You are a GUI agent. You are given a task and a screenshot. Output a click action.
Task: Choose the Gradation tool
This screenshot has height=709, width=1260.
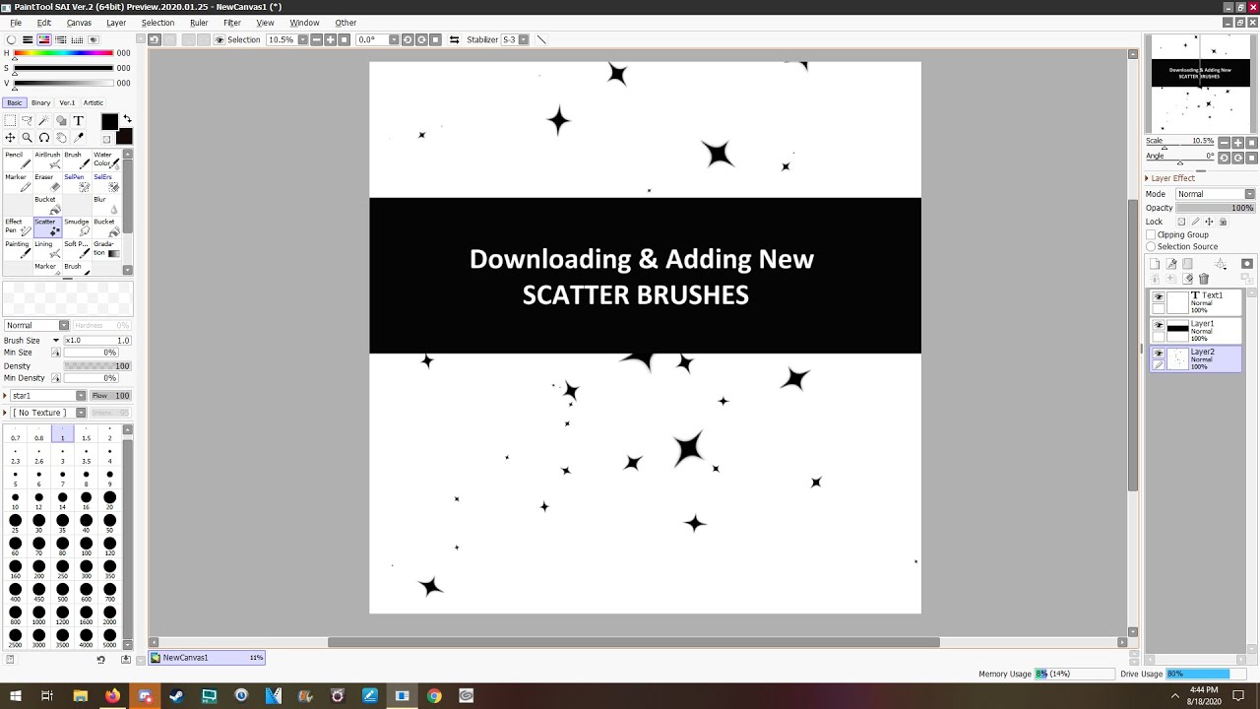point(106,249)
